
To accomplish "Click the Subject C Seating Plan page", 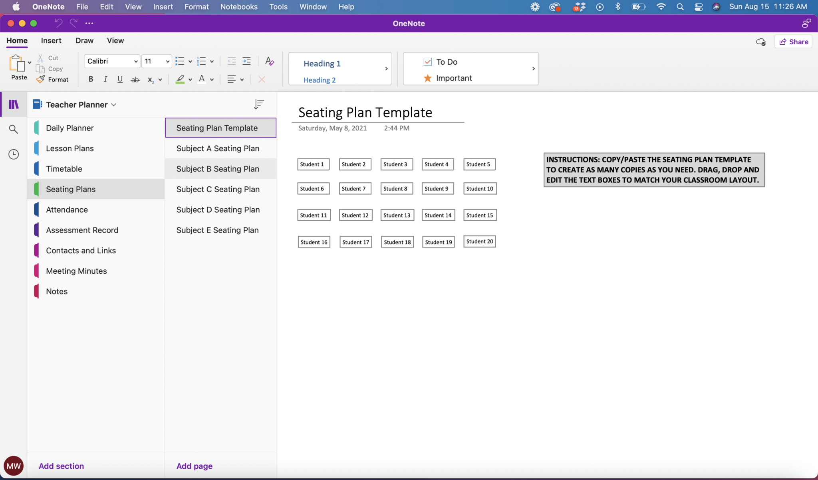I will (218, 189).
